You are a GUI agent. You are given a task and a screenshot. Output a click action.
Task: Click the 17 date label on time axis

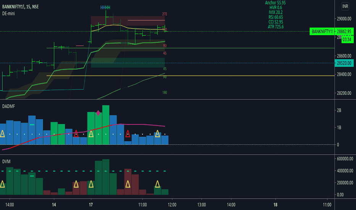(x=91, y=205)
